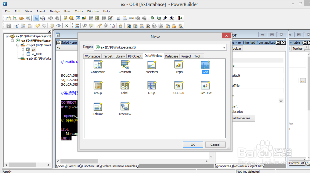Click the spinner control in Properties pane
The width and height of the screenshot is (310, 173).
pyautogui.click(x=281, y=101)
